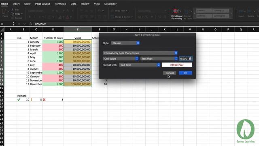Open the Review tab
The width and height of the screenshot is (259, 146).
point(85,4)
